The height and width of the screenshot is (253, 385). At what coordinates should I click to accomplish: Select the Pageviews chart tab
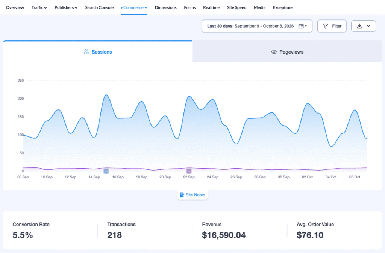click(x=287, y=52)
